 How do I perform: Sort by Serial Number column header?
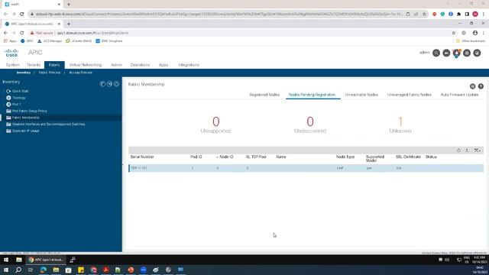[142, 157]
